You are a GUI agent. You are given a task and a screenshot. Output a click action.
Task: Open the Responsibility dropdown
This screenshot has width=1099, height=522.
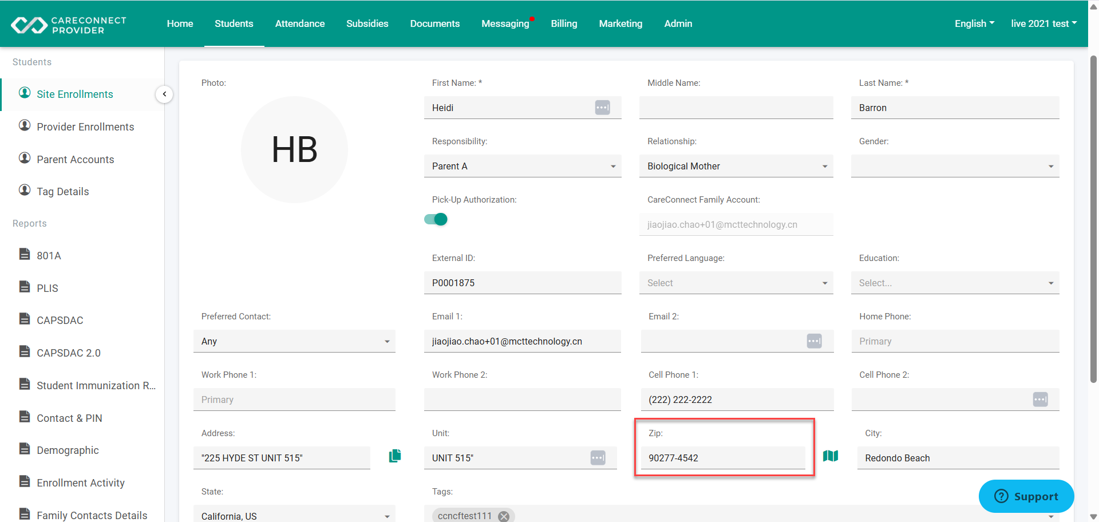pos(523,166)
